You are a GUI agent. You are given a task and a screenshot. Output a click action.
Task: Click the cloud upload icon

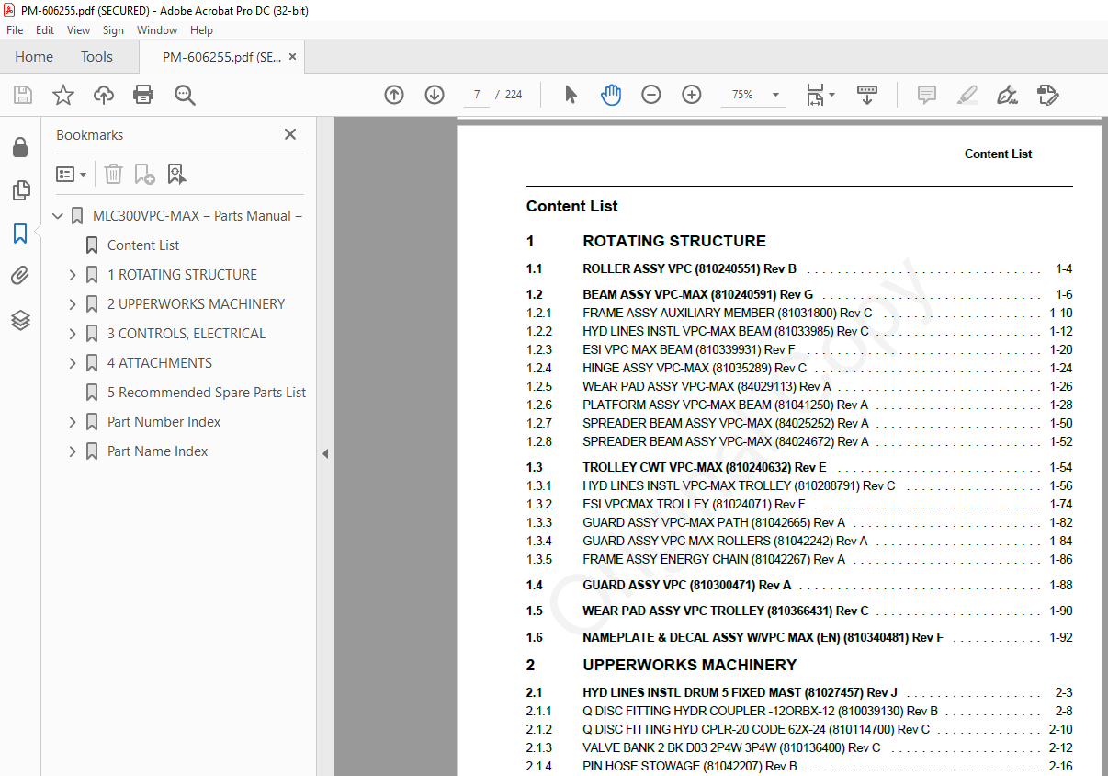click(104, 95)
